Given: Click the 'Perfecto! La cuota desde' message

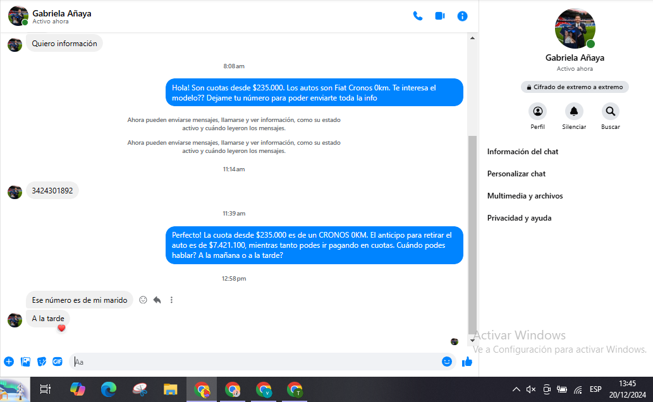Looking at the screenshot, I should [314, 245].
